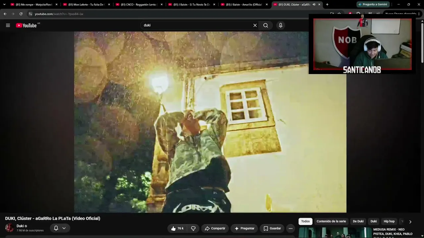Share the video via Compartir
Viewport: 424px width, 238px height.
(215, 228)
